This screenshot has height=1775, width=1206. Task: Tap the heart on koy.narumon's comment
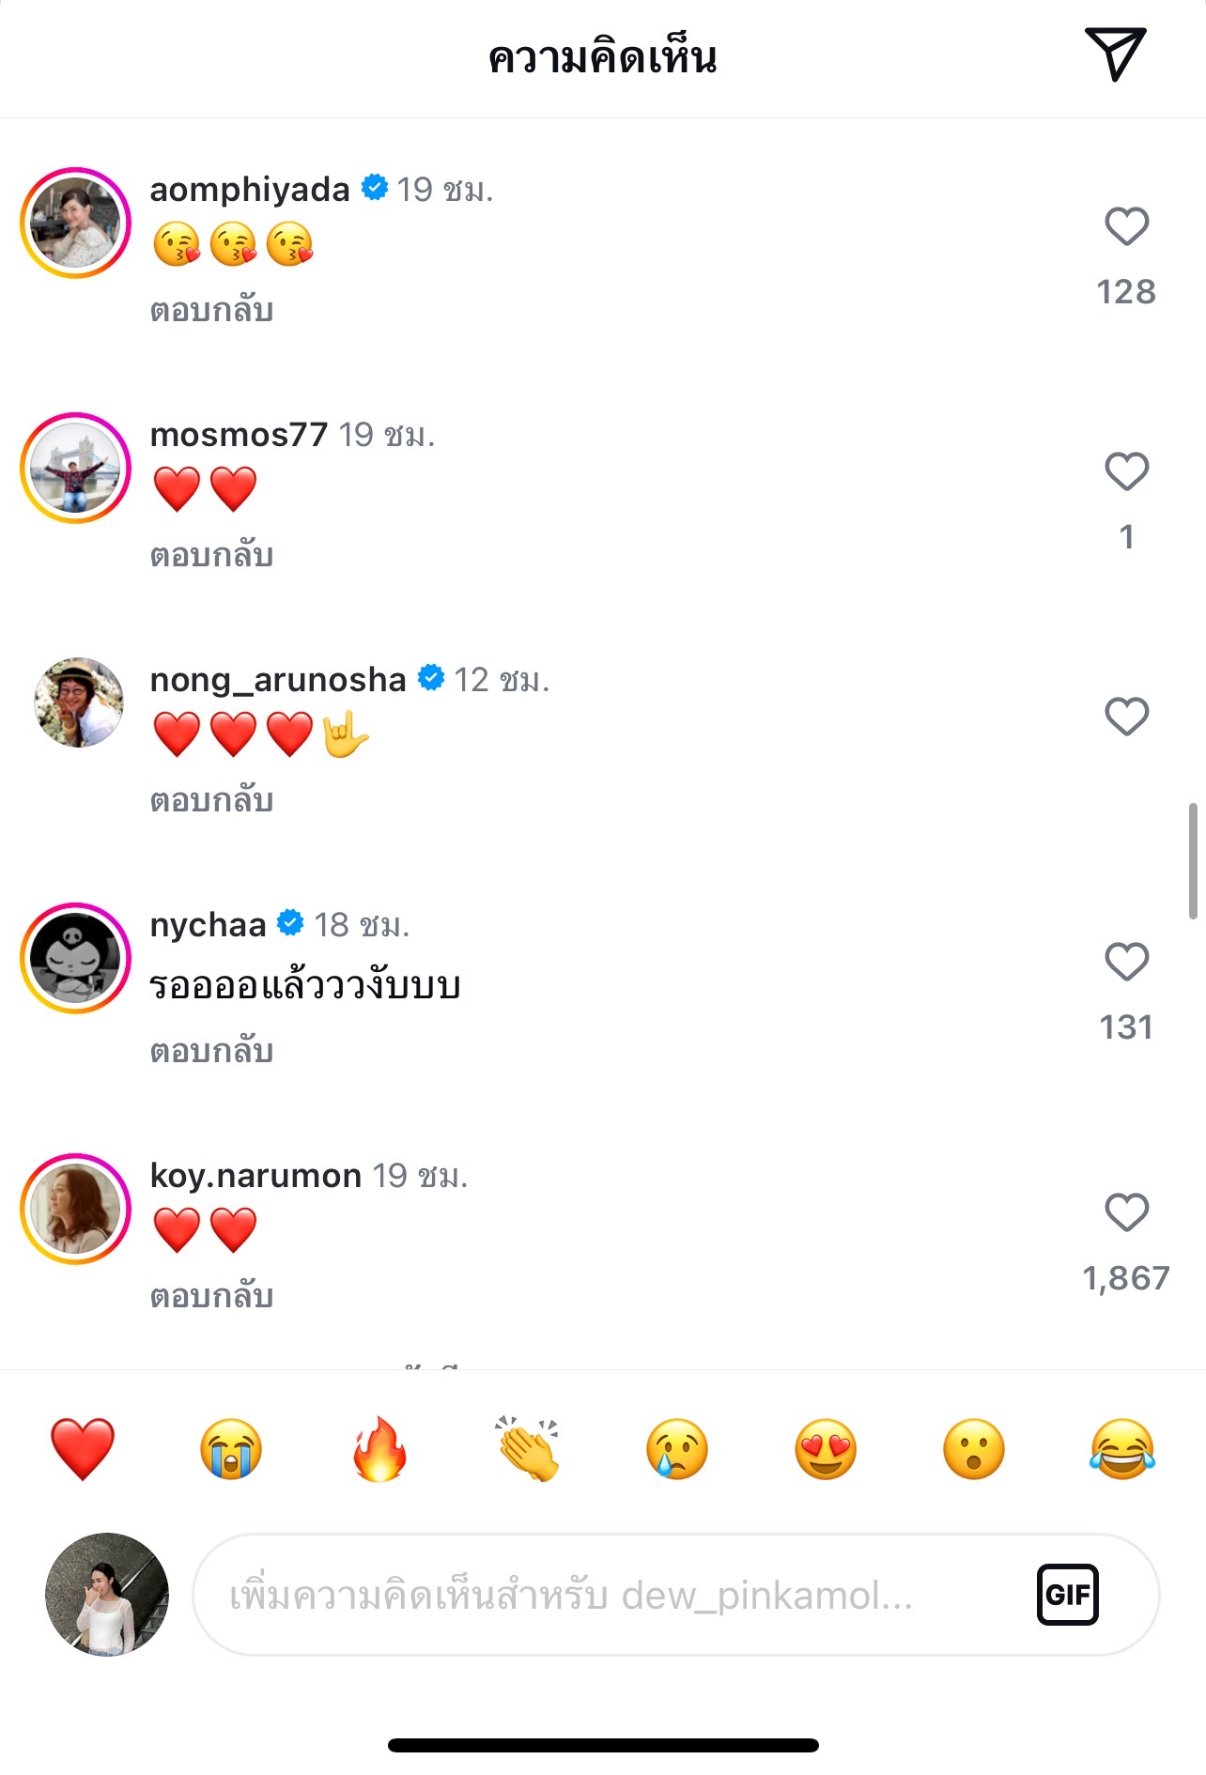(1126, 1212)
